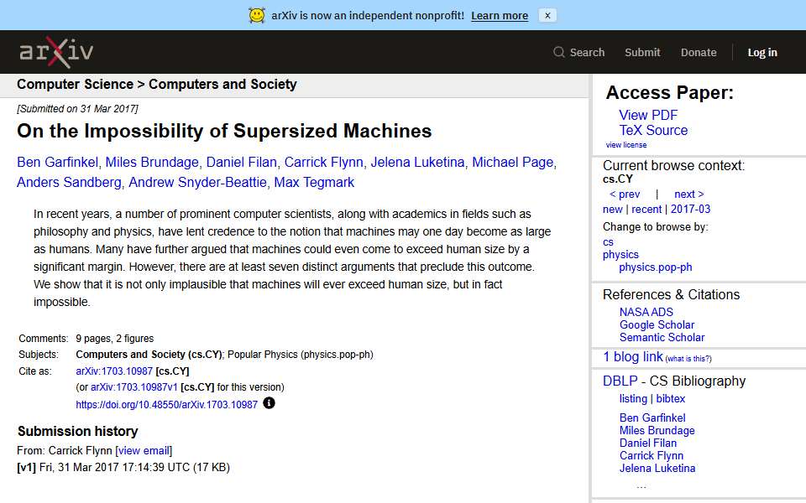Open the DOI info icon
The image size is (806, 503).
[269, 403]
